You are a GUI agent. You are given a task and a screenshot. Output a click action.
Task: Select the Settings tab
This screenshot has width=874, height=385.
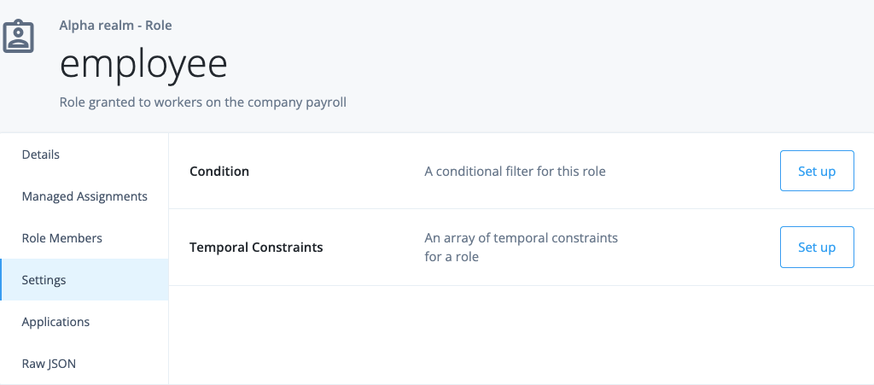44,280
